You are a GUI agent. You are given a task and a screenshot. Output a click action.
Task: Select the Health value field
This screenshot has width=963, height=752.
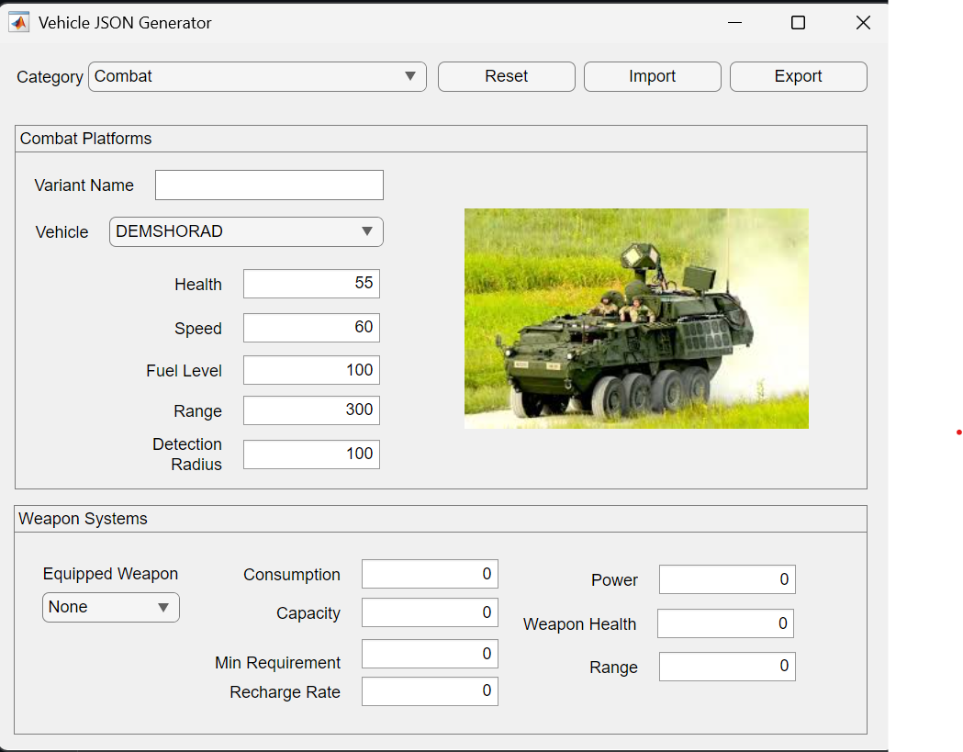click(x=311, y=284)
